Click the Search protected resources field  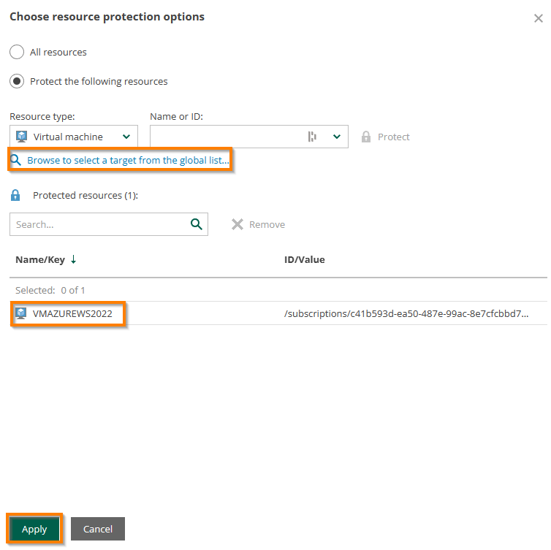point(99,224)
